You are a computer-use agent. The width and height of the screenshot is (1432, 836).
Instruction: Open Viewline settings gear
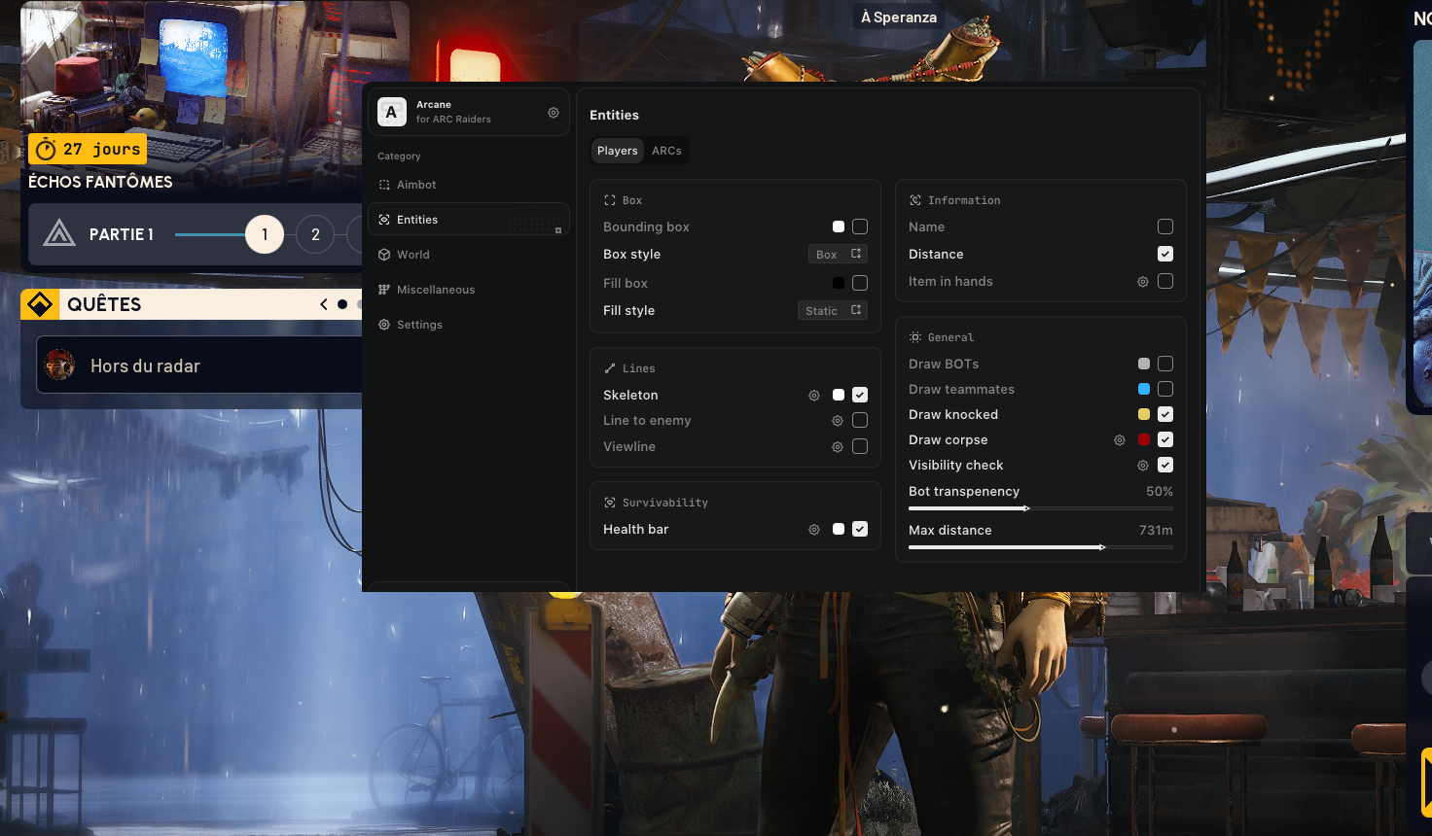[838, 447]
